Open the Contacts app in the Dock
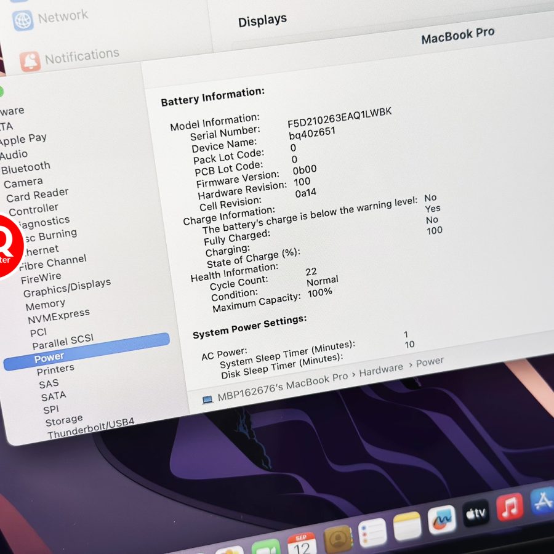This screenshot has height=554, width=554. 338,539
